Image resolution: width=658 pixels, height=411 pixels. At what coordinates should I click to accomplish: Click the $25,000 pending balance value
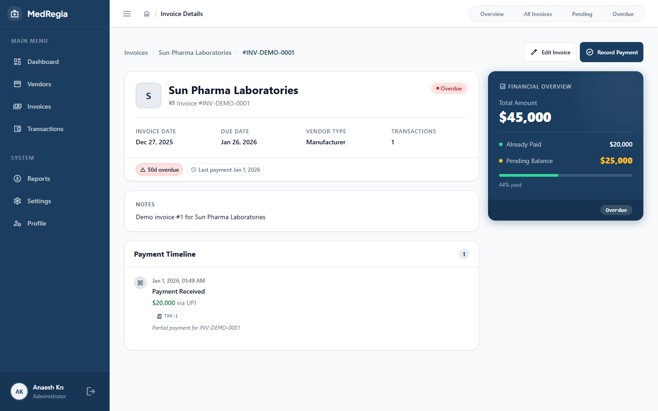point(616,161)
